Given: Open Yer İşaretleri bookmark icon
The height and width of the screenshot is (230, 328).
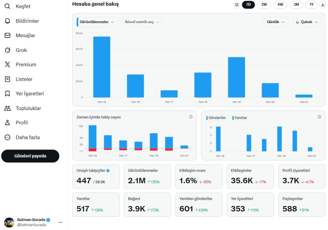Looking at the screenshot, I should click(7, 94).
